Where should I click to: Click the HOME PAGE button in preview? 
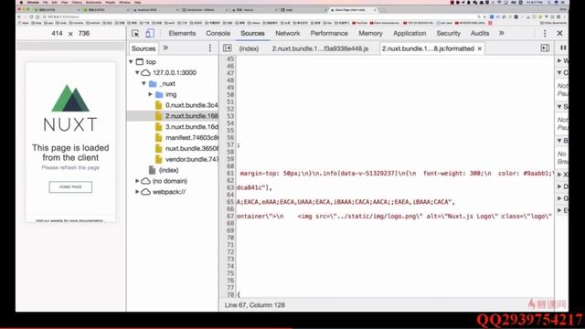pyautogui.click(x=70, y=186)
